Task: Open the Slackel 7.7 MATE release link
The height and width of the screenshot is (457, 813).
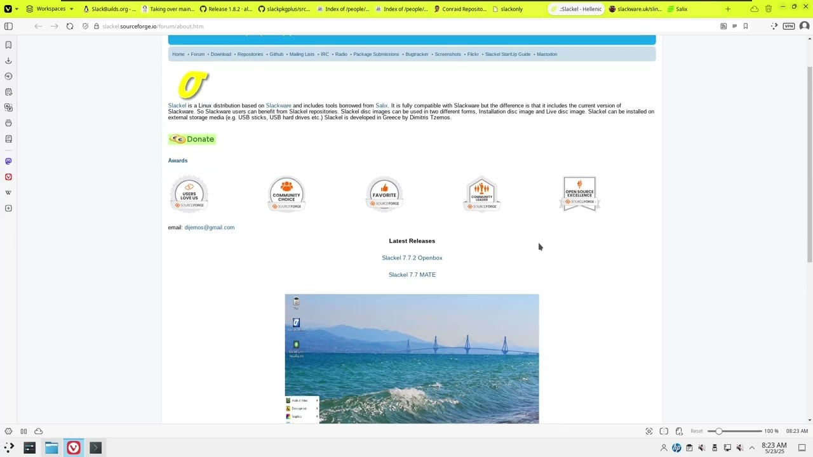Action: [x=412, y=275]
